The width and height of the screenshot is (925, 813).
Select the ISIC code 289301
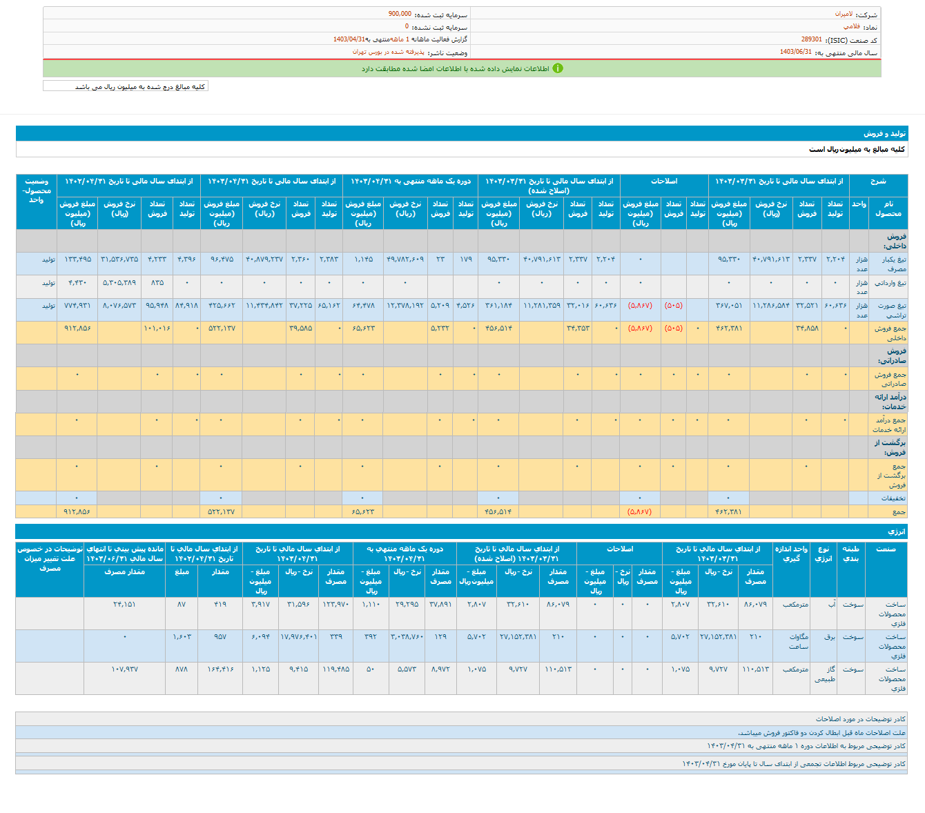tap(811, 40)
